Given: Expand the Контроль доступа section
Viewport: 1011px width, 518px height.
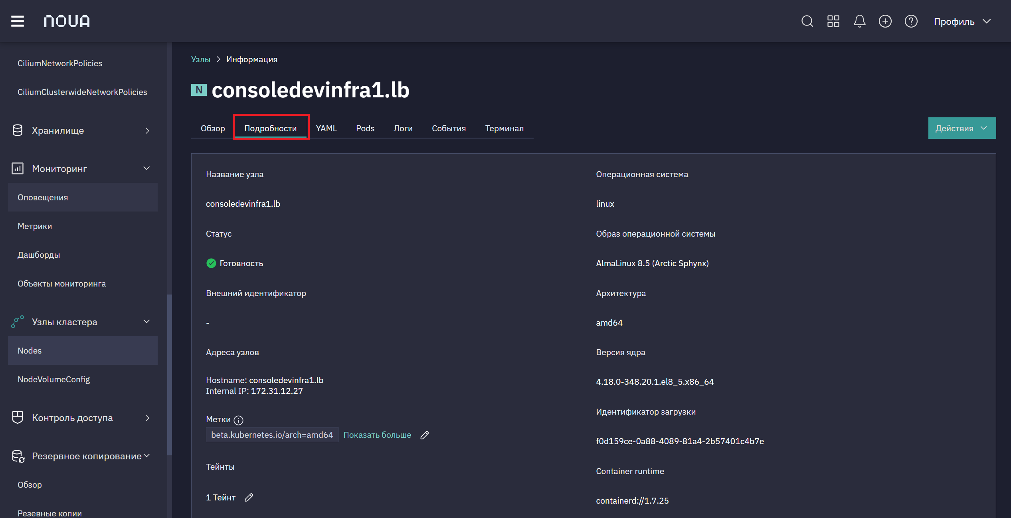Looking at the screenshot, I should 83,417.
